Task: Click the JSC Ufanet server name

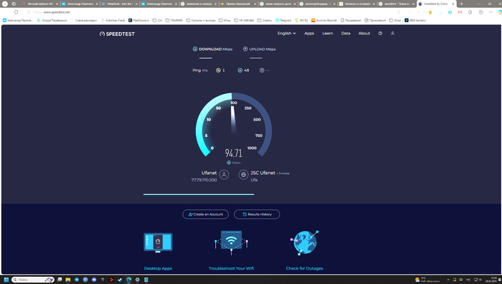Action: (x=263, y=173)
